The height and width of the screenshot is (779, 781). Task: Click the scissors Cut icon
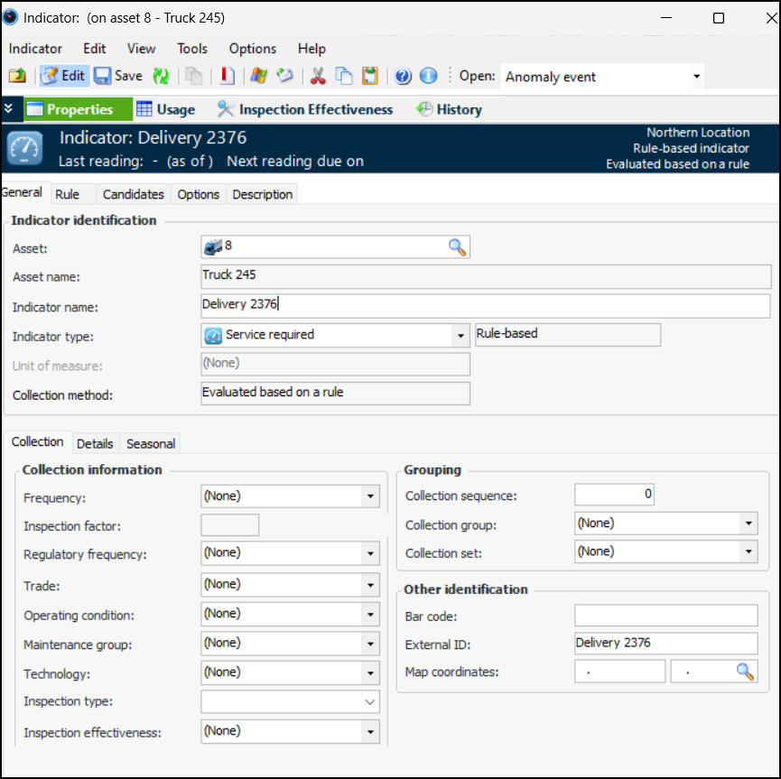318,77
